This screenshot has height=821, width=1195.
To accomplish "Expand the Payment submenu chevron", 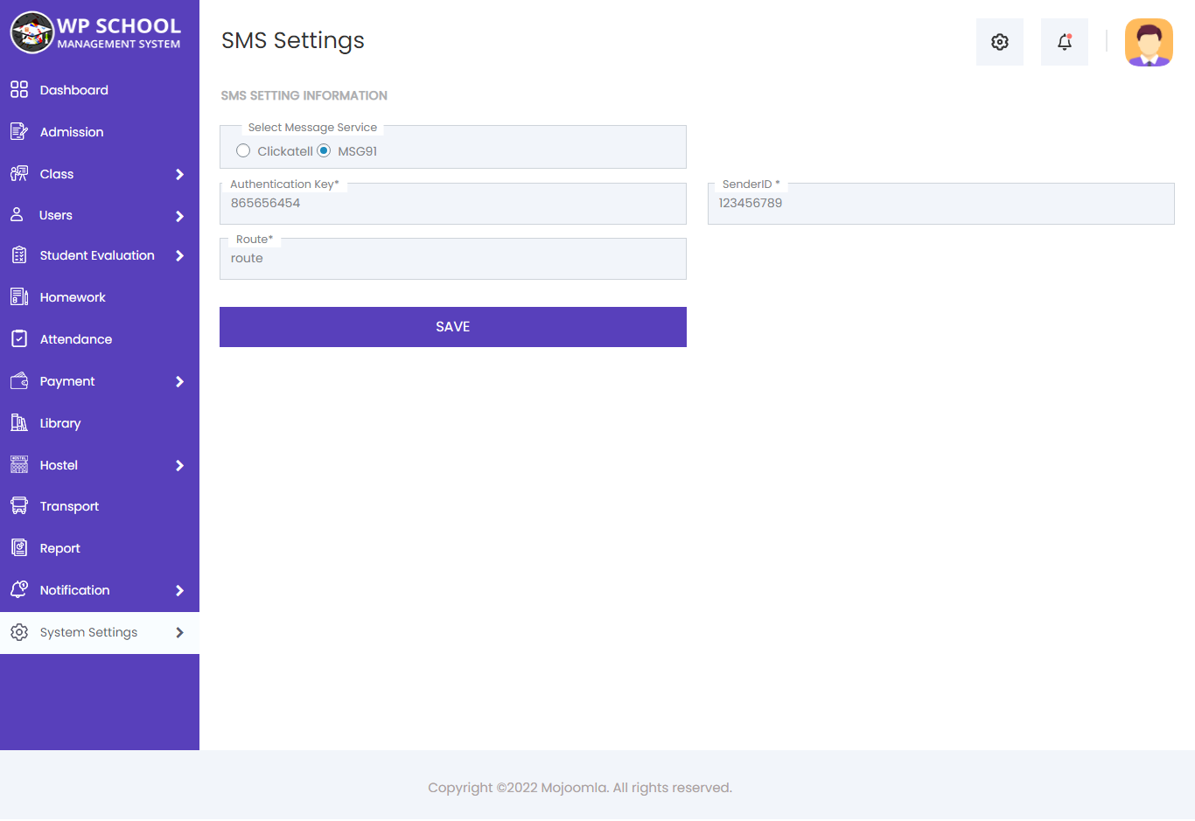I will pyautogui.click(x=179, y=381).
